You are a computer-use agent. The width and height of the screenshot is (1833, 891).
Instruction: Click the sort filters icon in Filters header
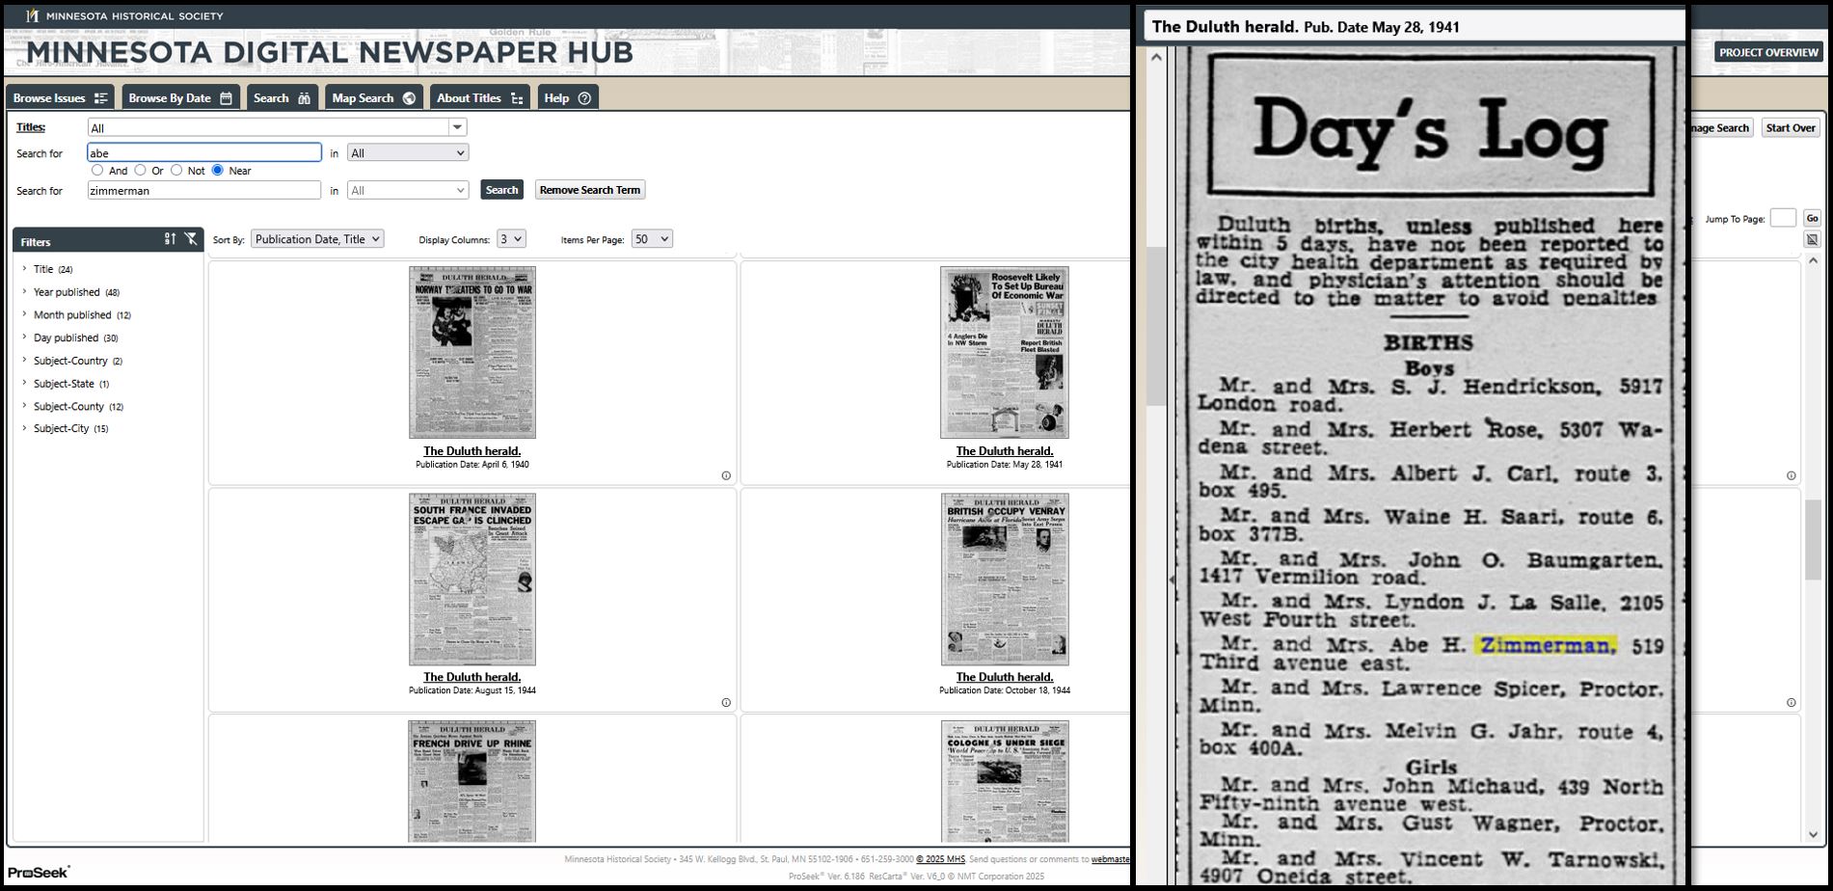pyautogui.click(x=170, y=239)
